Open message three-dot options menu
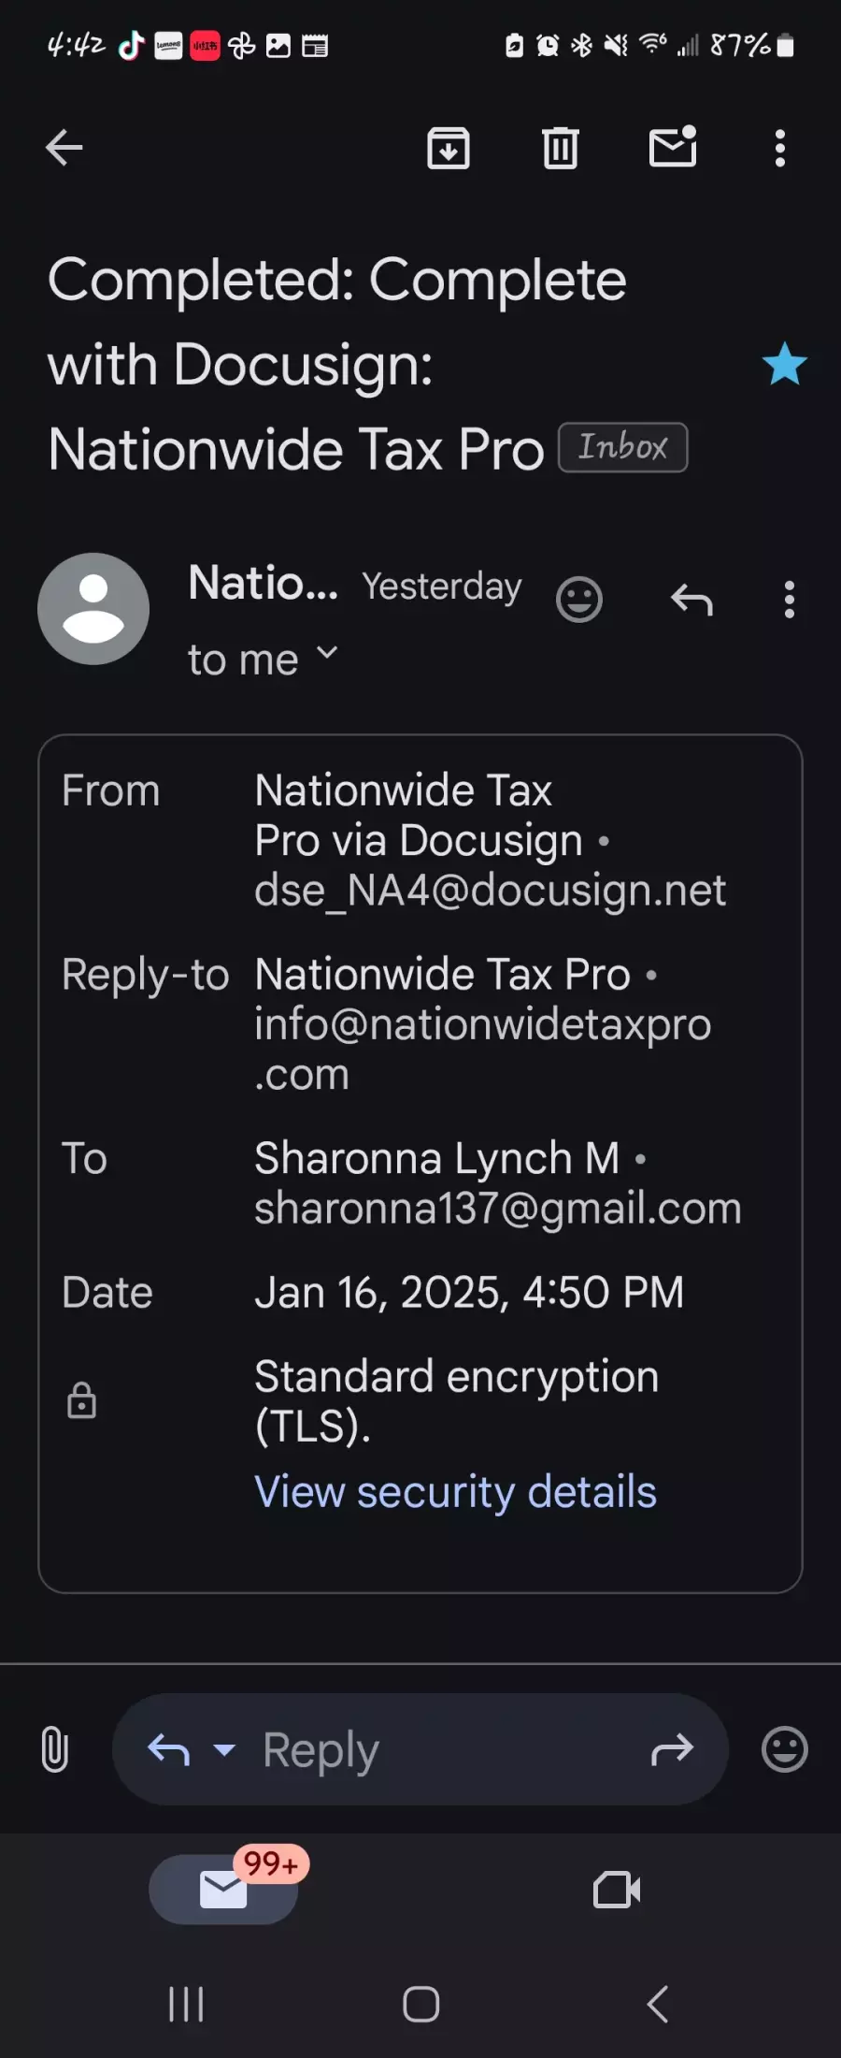The height and width of the screenshot is (2058, 841). point(790,600)
